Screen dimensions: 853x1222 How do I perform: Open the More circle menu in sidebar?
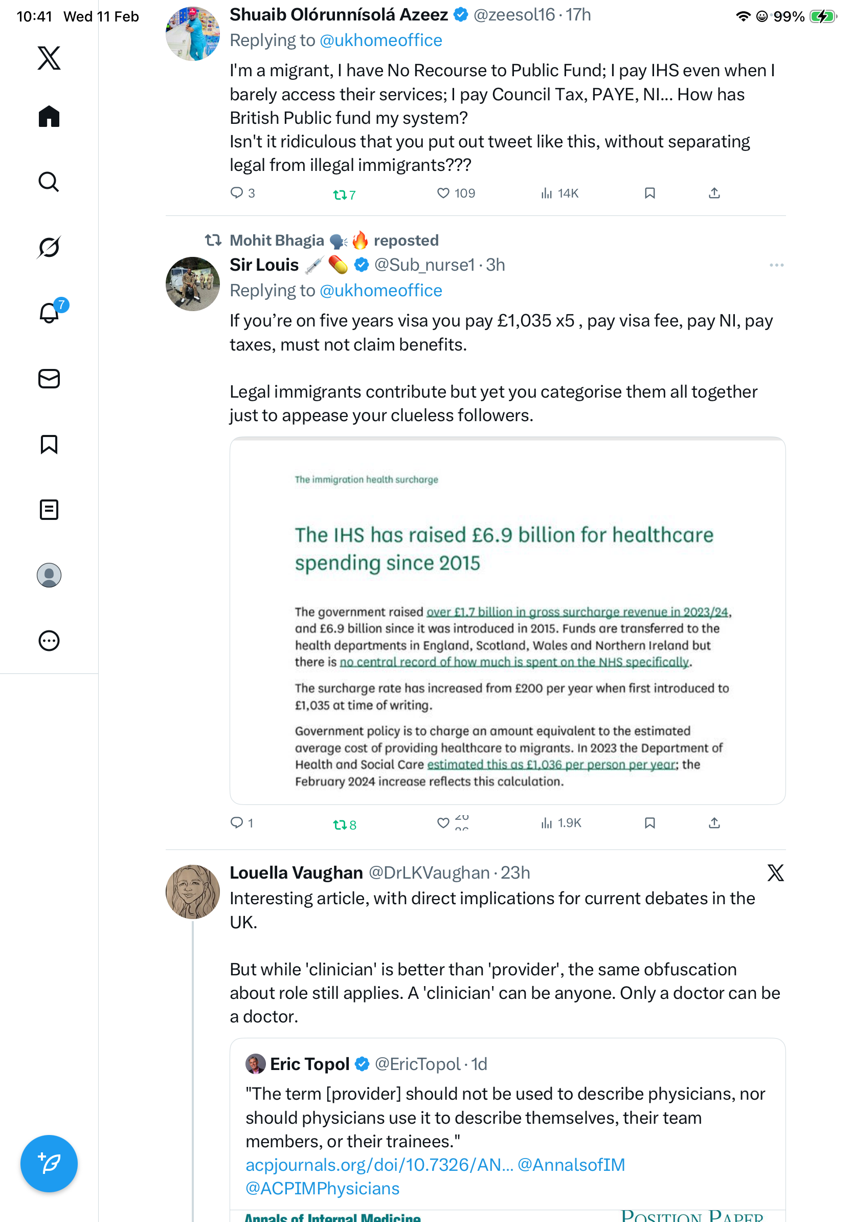(x=49, y=640)
